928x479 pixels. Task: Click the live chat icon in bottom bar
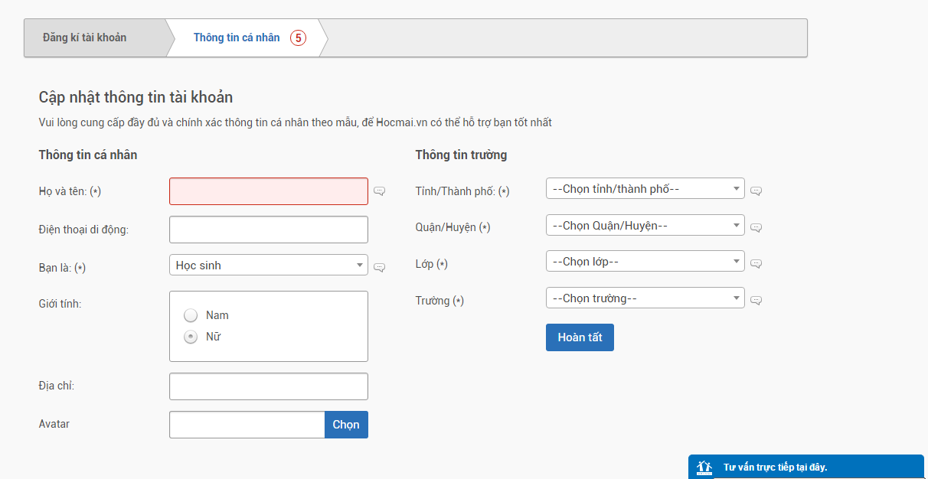704,468
